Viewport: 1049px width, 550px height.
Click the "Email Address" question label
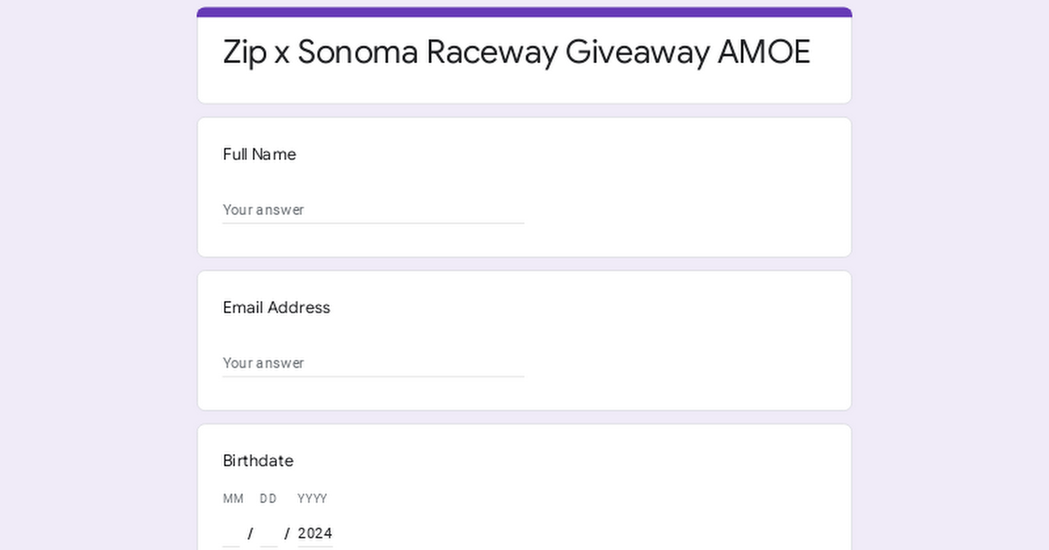pyautogui.click(x=276, y=307)
